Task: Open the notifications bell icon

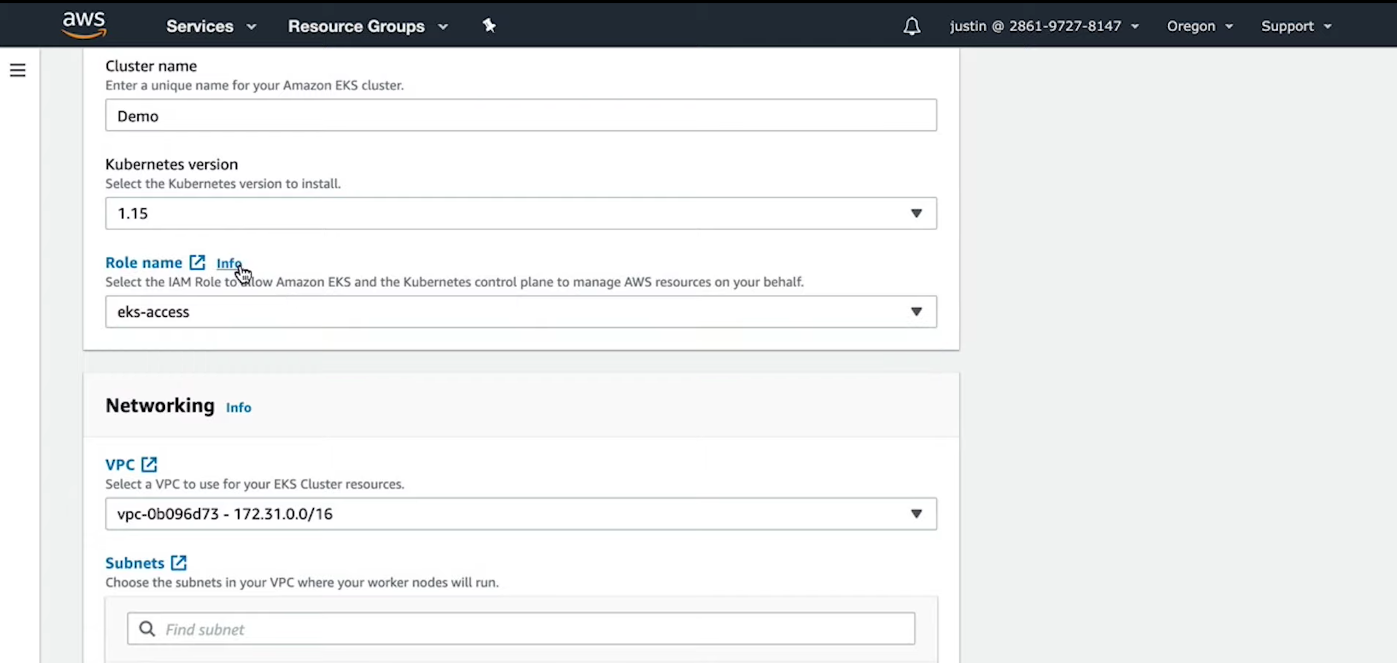Action: click(x=911, y=26)
